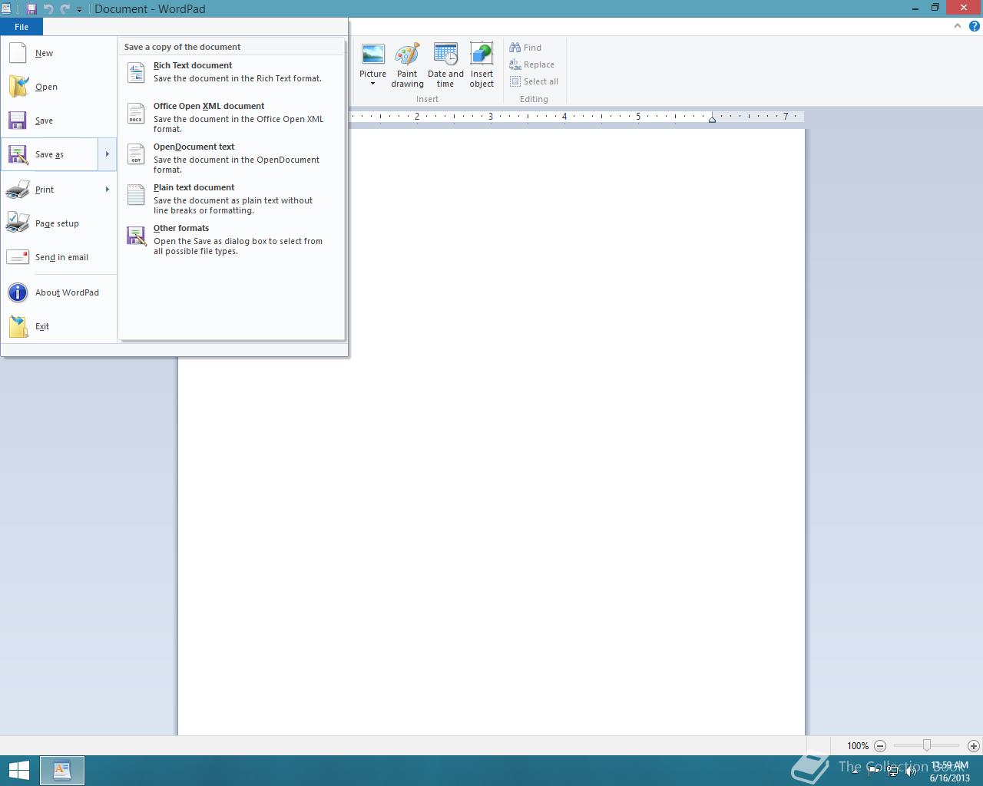Open the network tray icon

coord(892,771)
